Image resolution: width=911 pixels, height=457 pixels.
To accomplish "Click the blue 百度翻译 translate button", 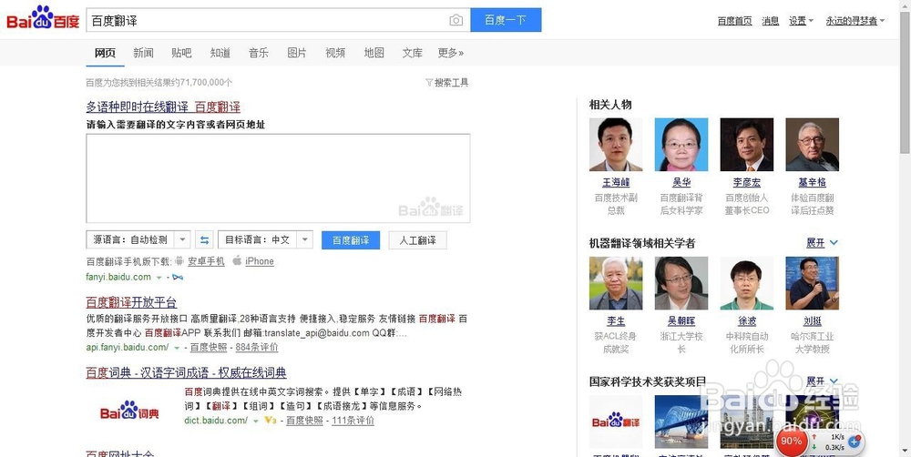I will coord(351,239).
